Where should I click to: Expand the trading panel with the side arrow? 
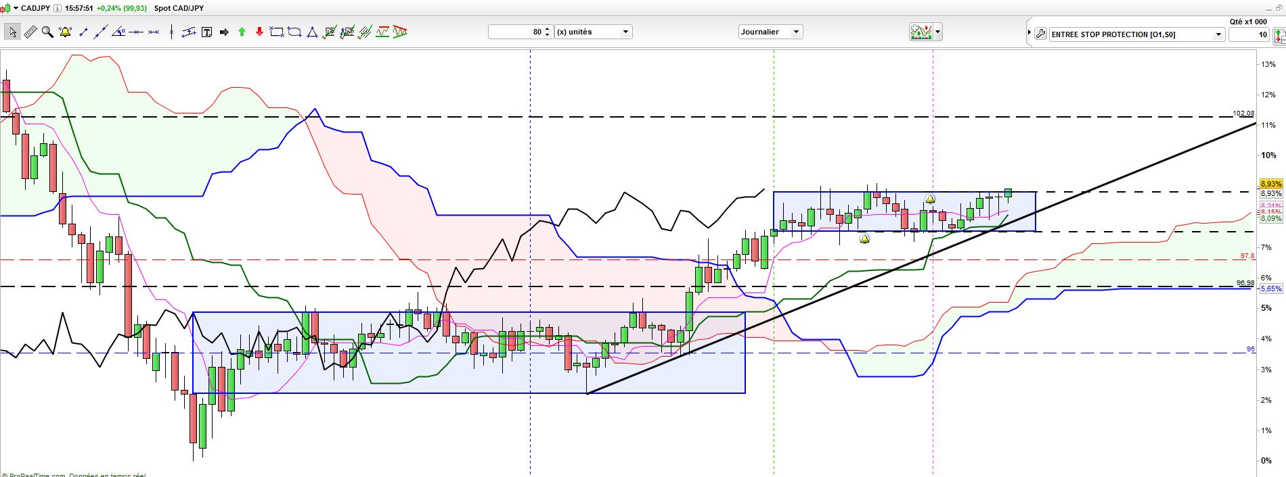point(1029,32)
